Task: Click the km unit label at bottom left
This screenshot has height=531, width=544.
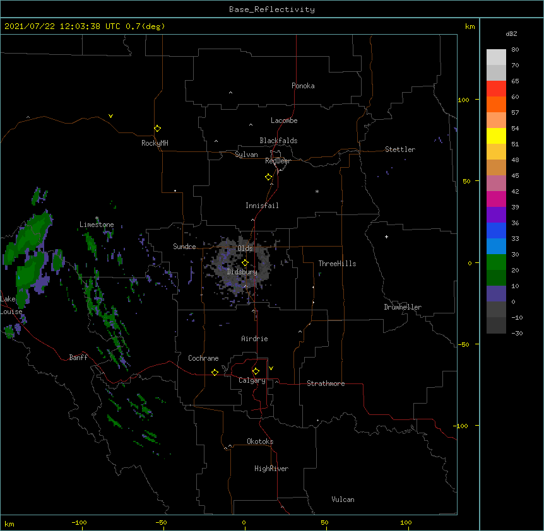Action: click(9, 524)
